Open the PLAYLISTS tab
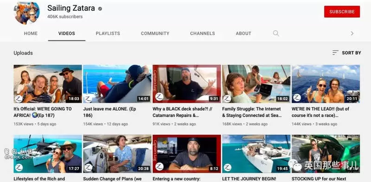 (108, 33)
